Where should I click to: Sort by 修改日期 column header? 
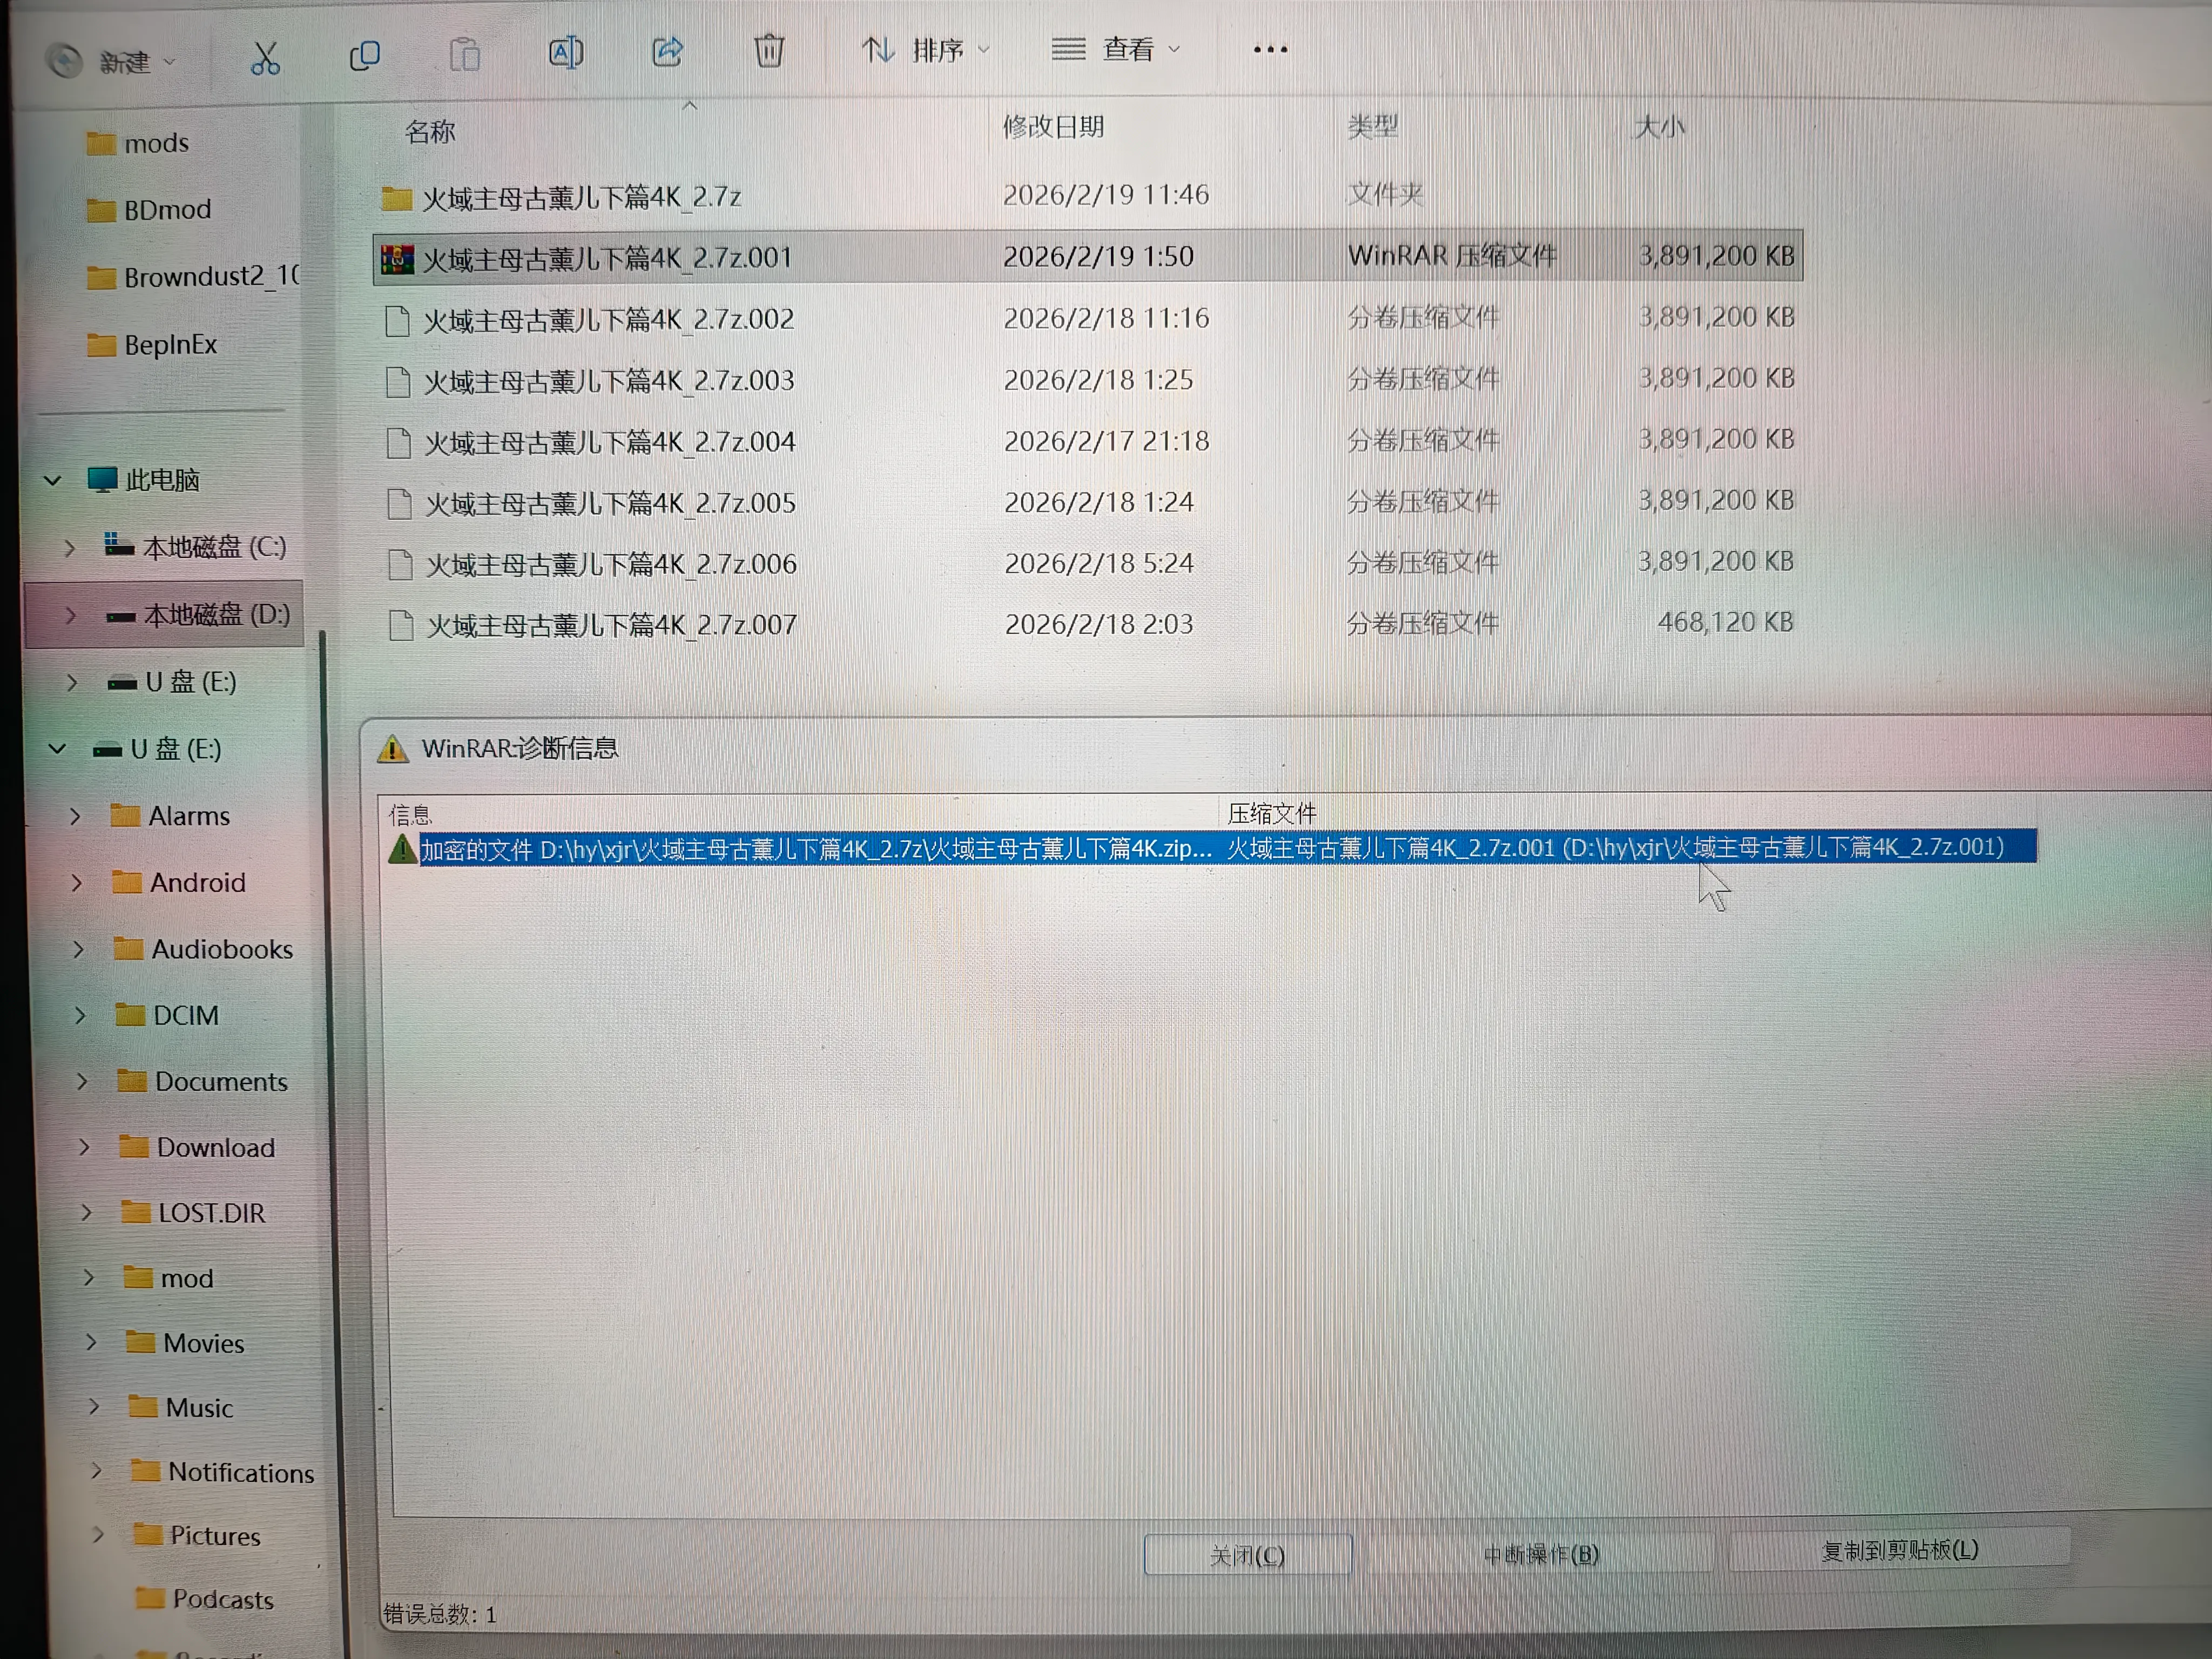click(1053, 127)
